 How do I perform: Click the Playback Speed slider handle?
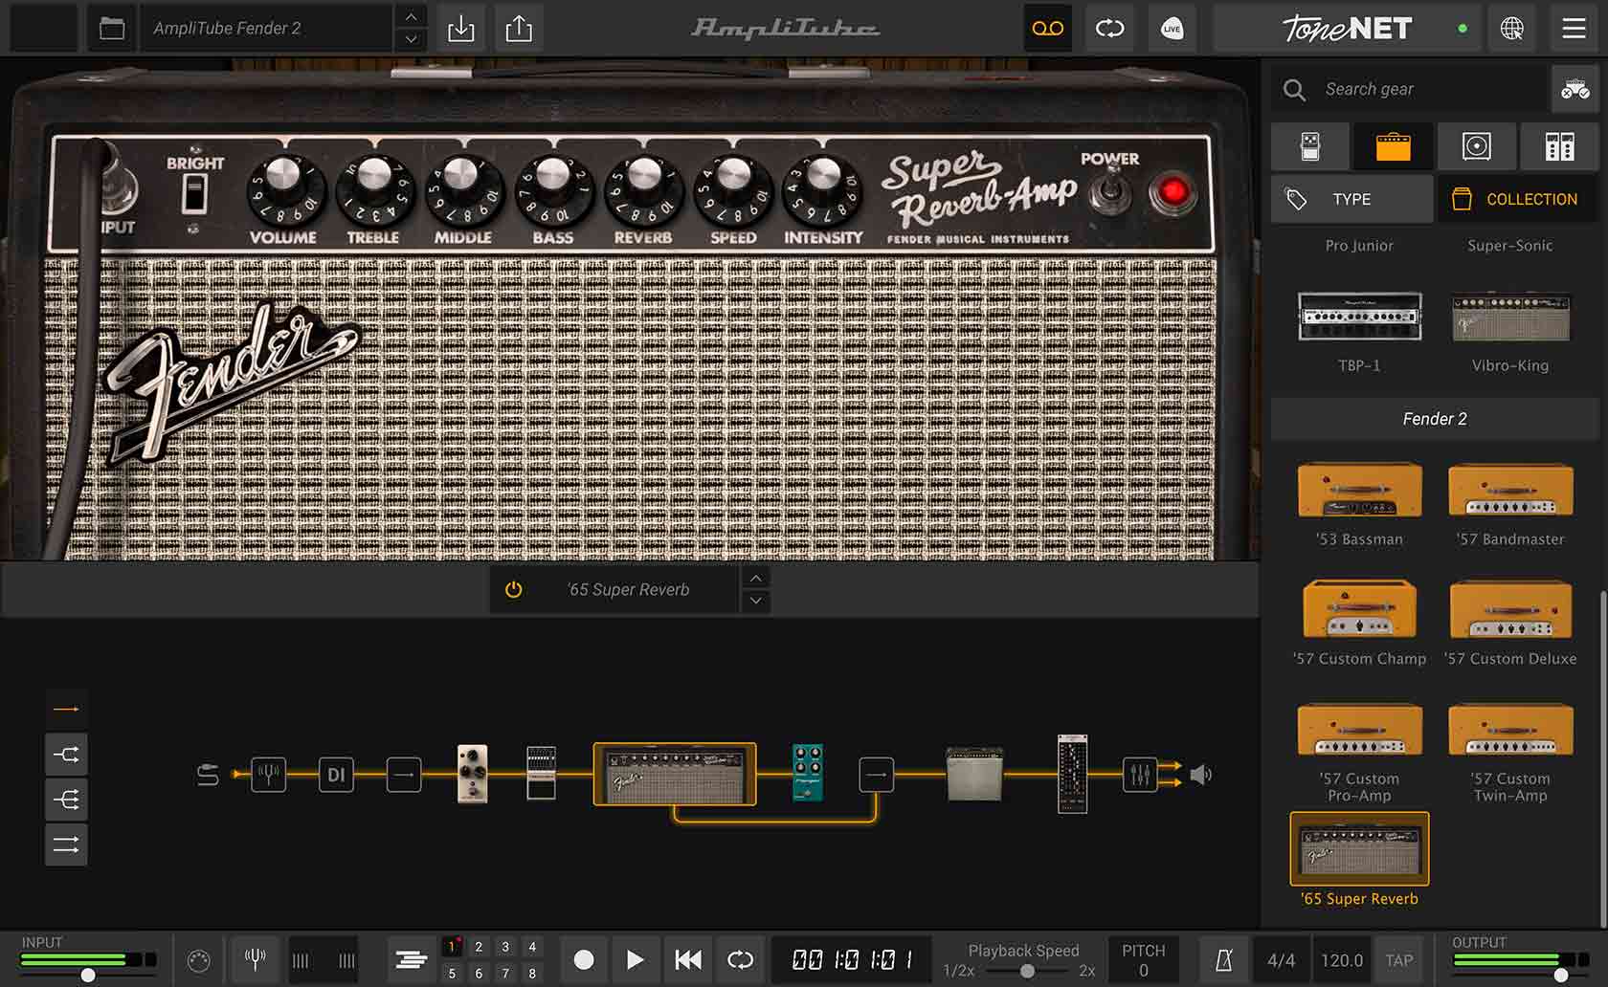pos(1026,971)
